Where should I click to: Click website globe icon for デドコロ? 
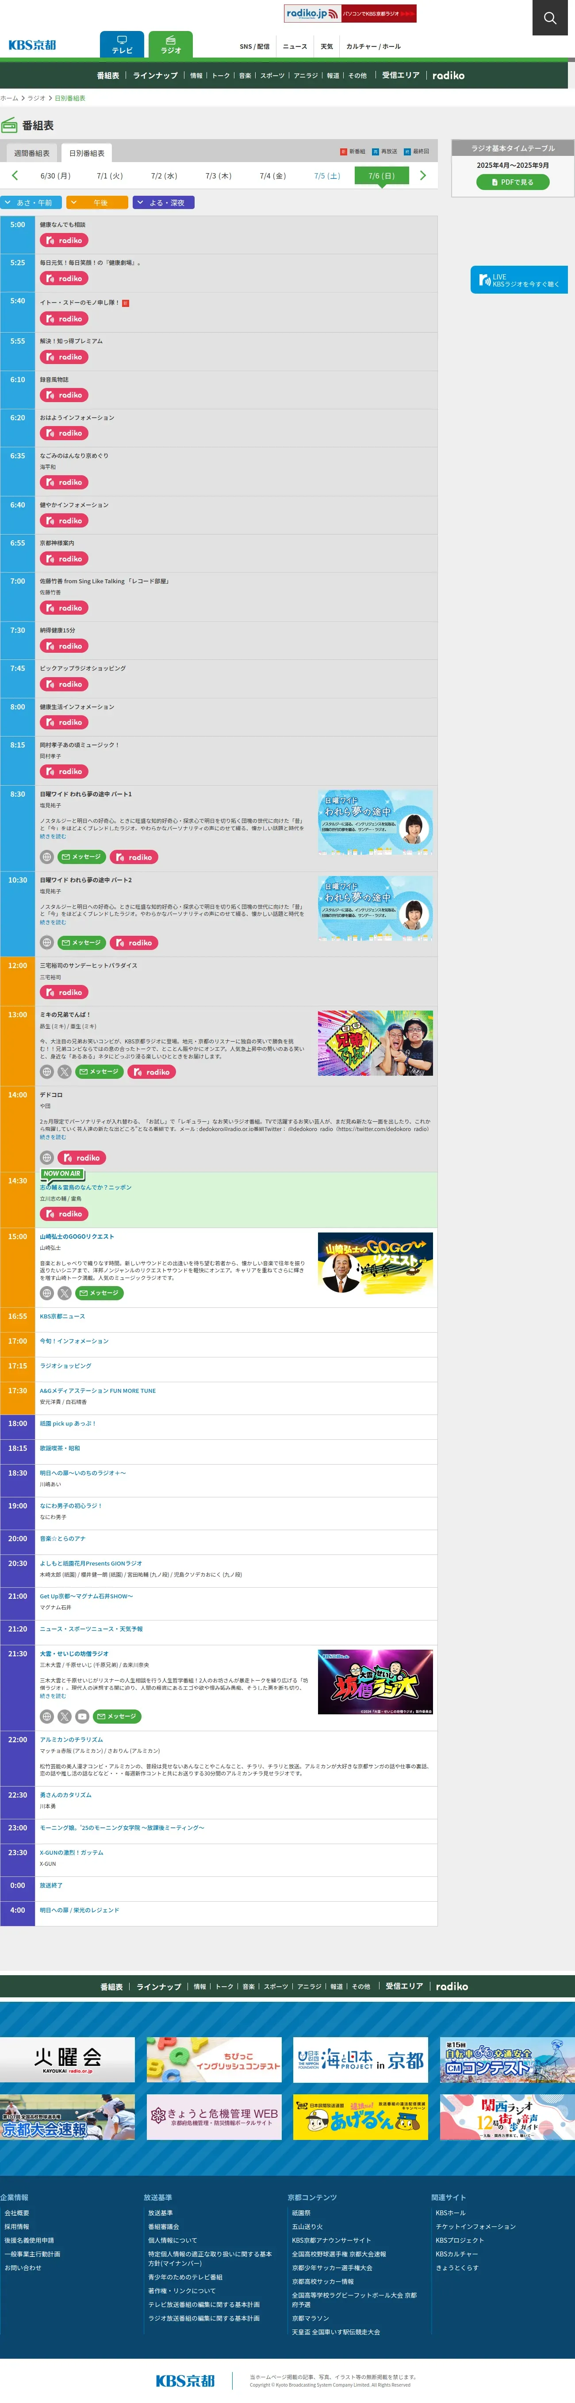[x=46, y=1158]
